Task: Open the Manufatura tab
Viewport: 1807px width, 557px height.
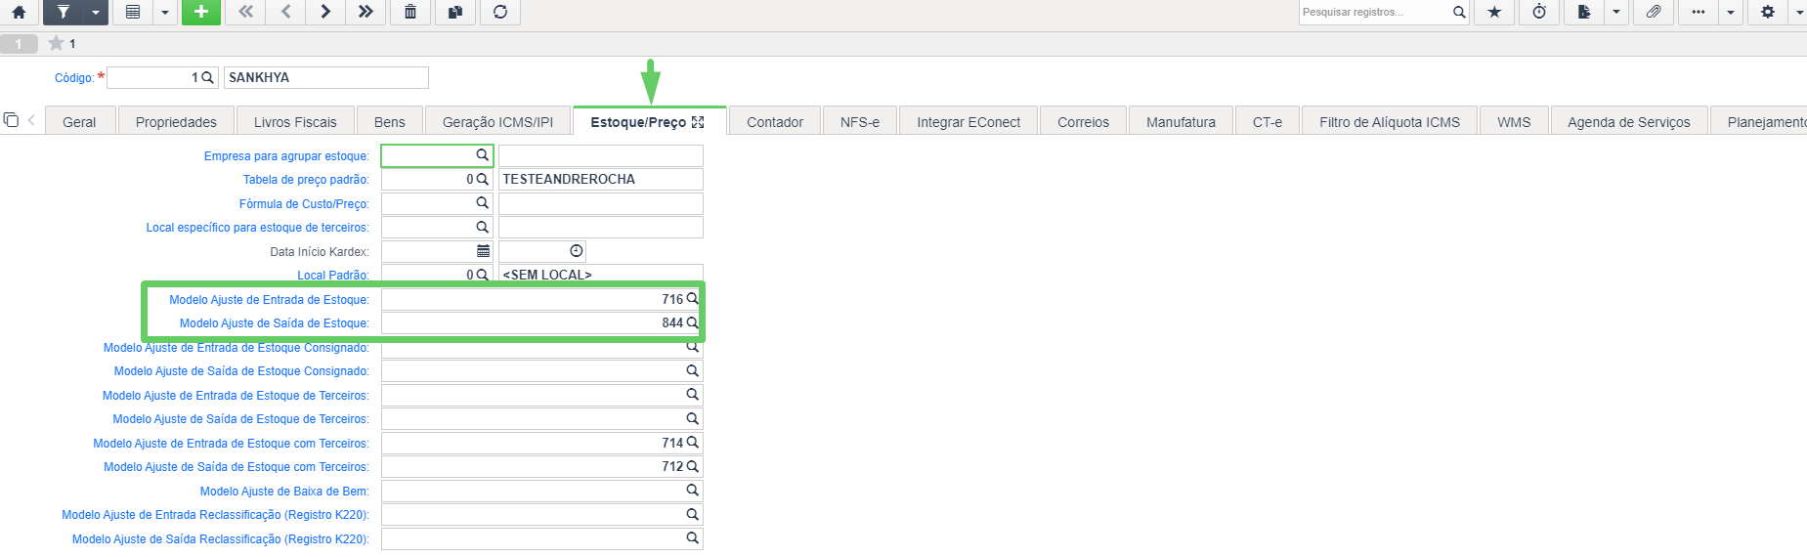Action: pyautogui.click(x=1181, y=122)
